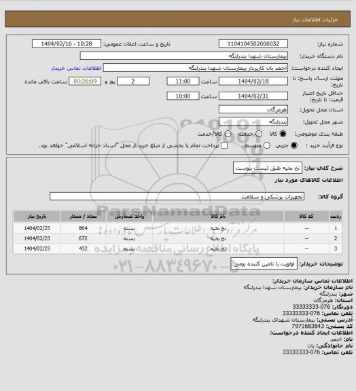Click the date 1404/02/23 in row 3

click(x=37, y=248)
